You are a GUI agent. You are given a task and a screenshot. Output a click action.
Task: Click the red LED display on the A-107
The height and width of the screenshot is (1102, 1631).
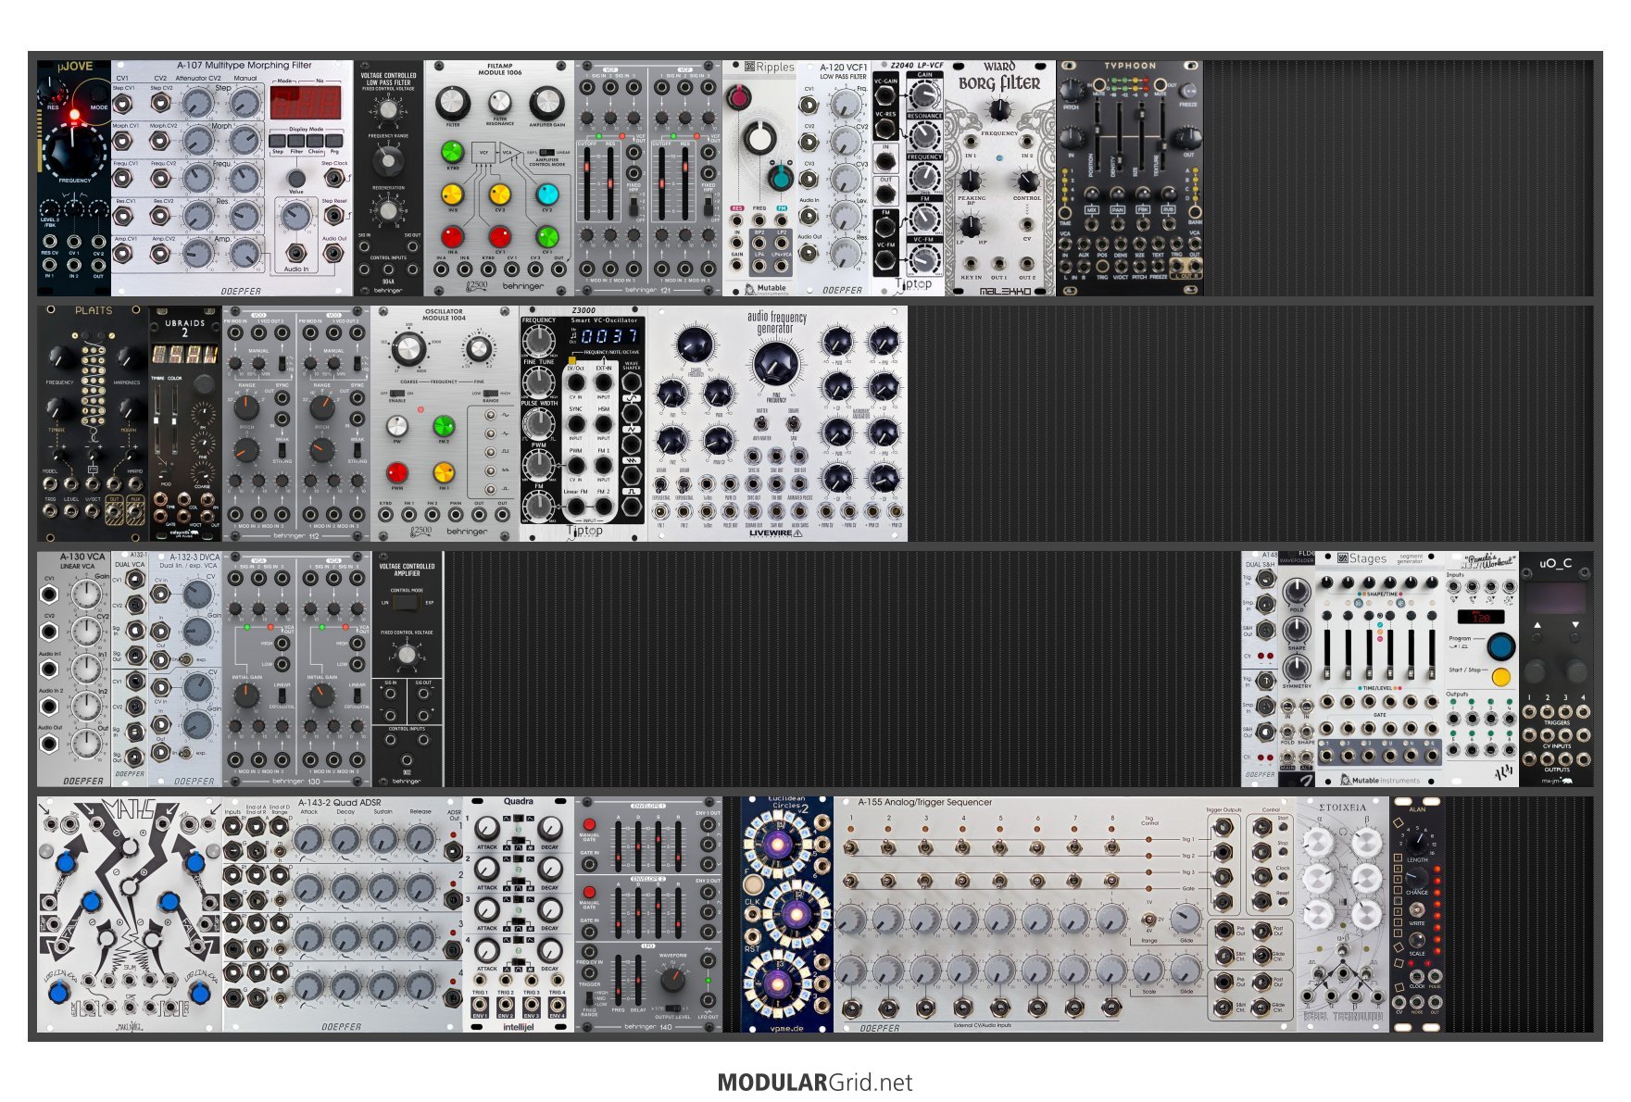(x=305, y=103)
